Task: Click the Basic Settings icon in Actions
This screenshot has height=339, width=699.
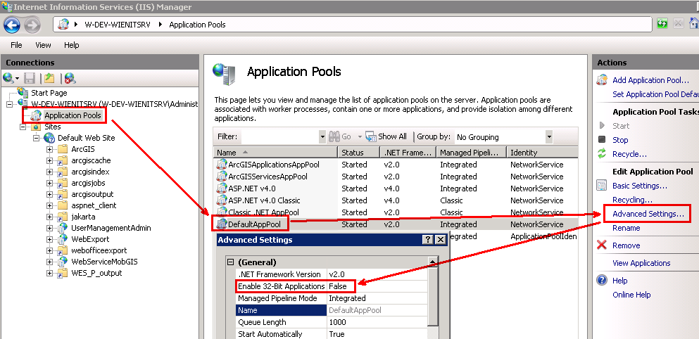Action: 603,186
